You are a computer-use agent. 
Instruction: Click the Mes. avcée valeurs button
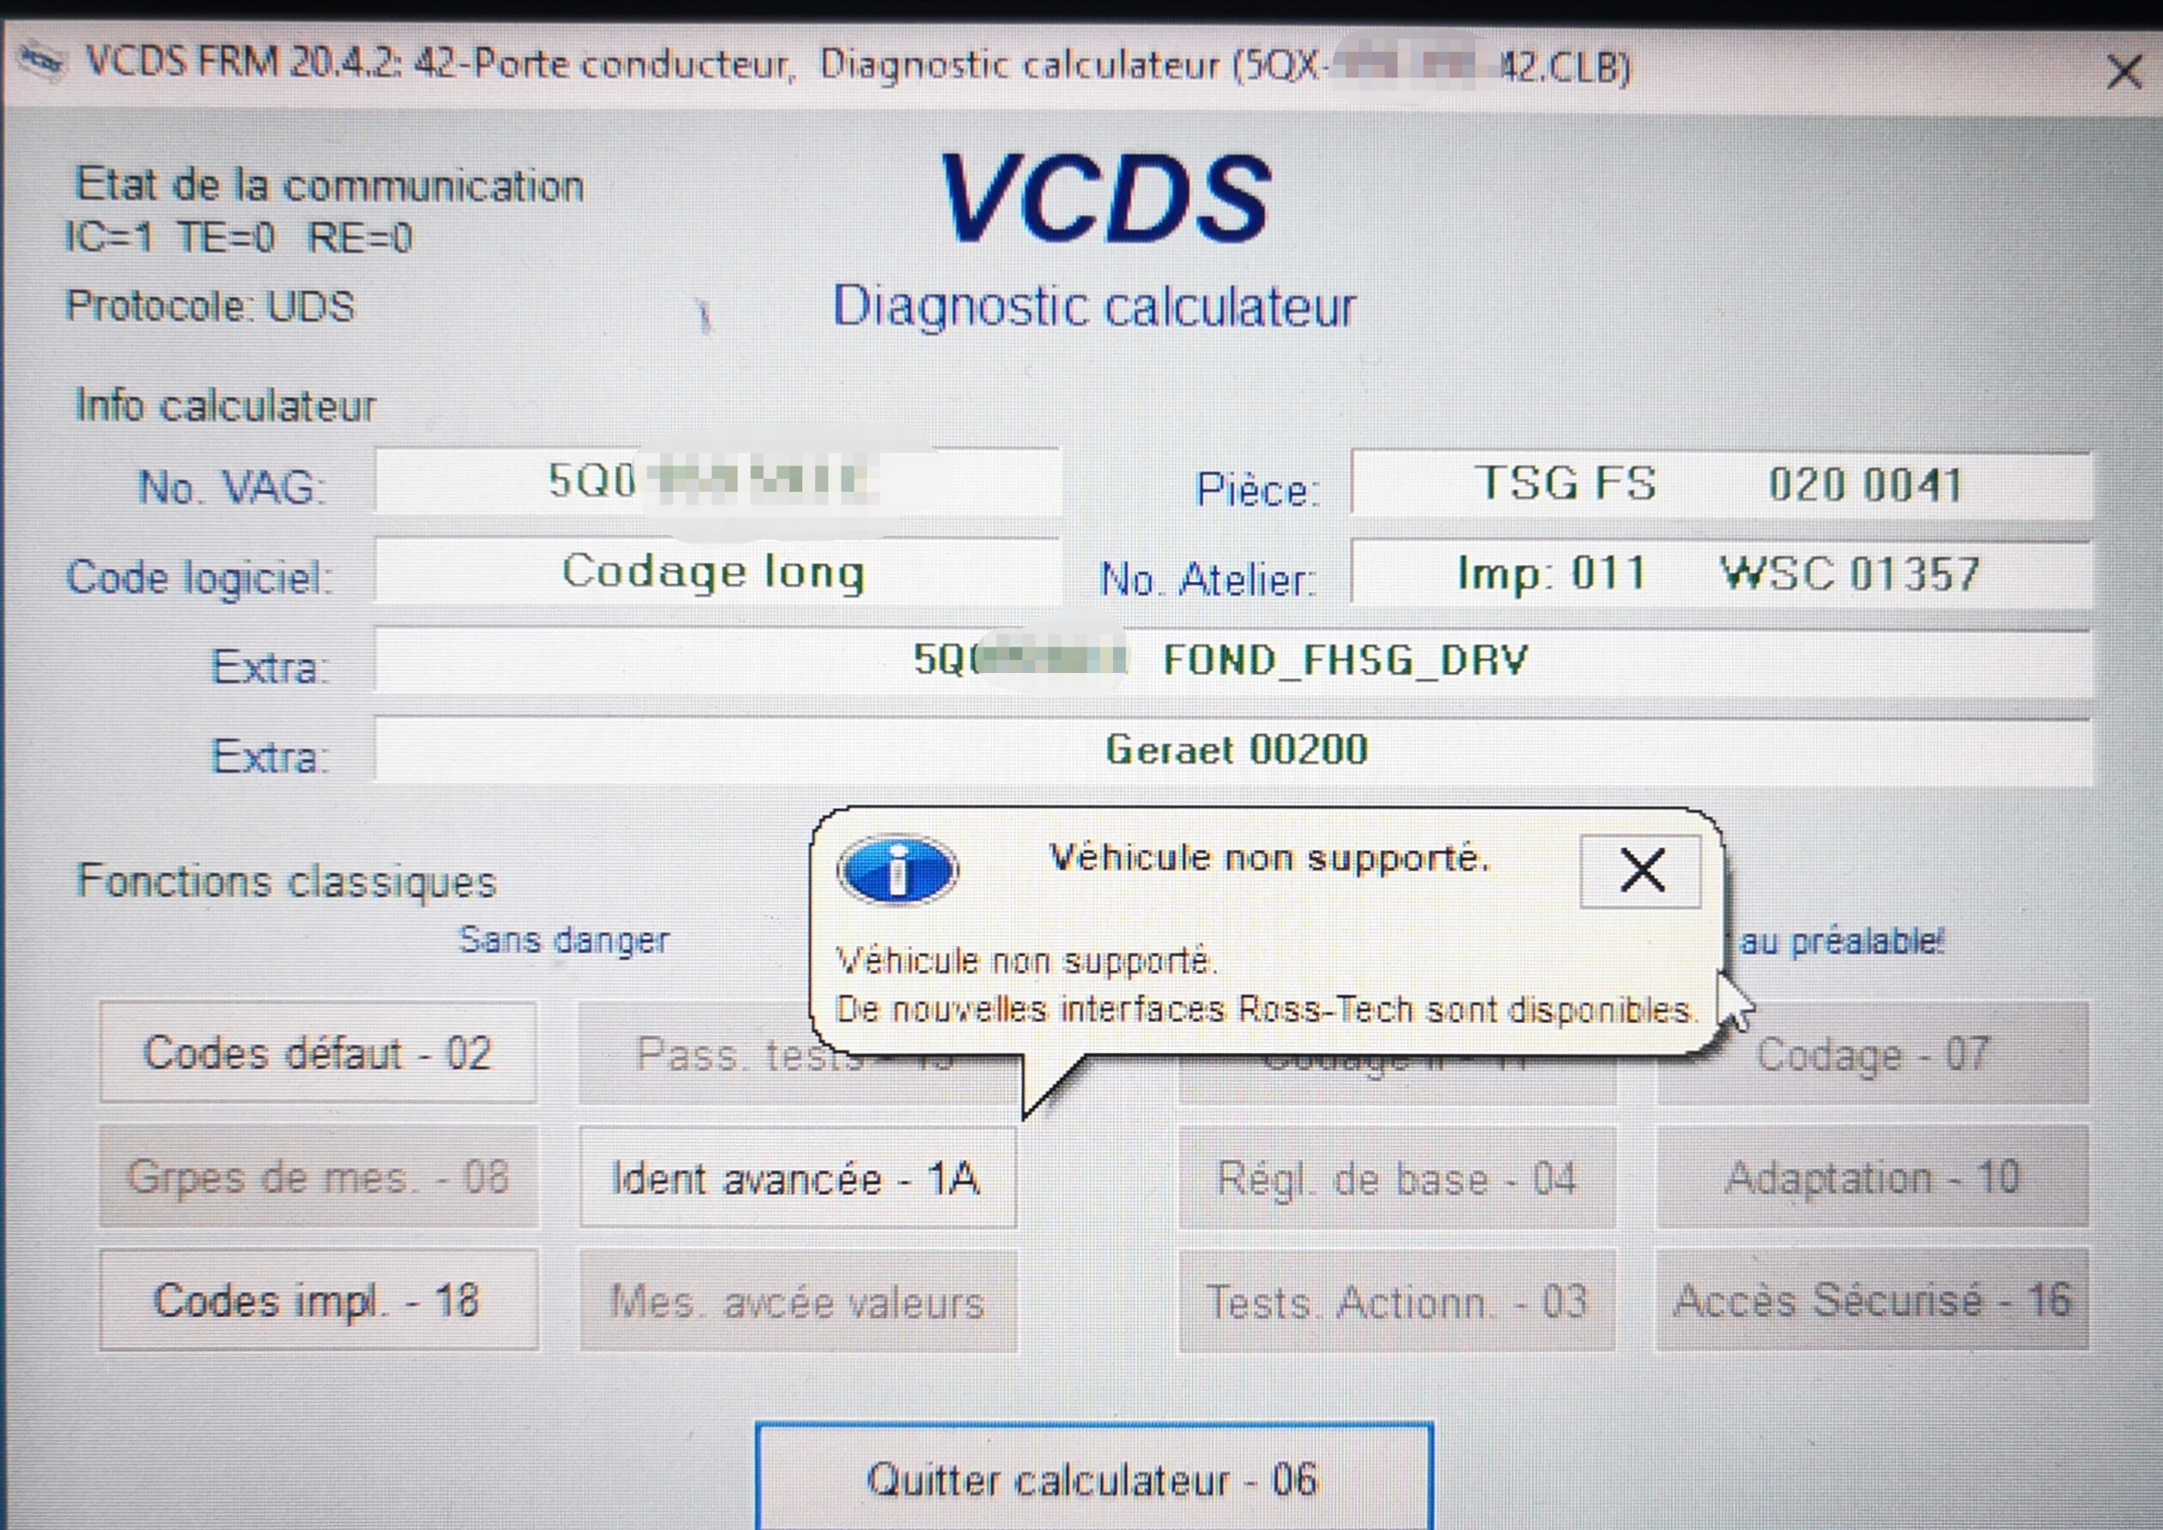798,1301
